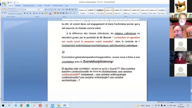Viewport: 192px width, 108px height.
Task: Open Yandex browser taskbar icon
Action: pos(34,105)
